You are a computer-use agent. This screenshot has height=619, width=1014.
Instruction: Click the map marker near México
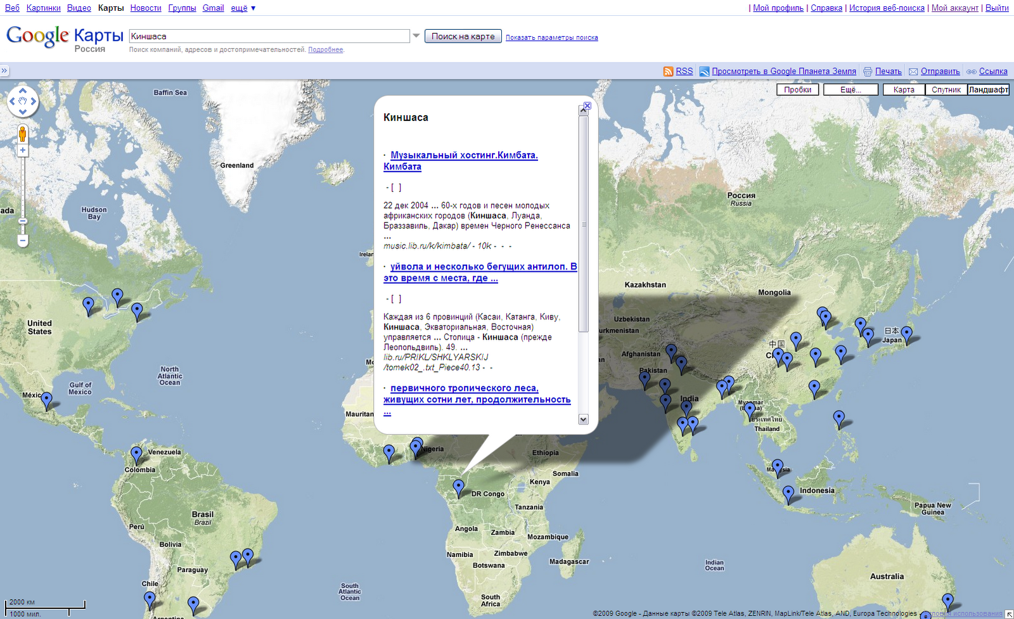pyautogui.click(x=46, y=400)
